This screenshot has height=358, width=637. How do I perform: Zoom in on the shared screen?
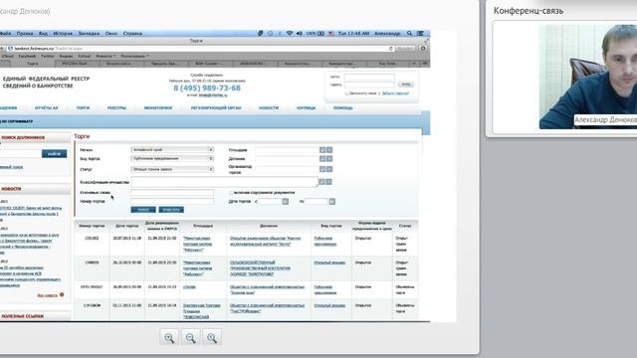pyautogui.click(x=169, y=338)
